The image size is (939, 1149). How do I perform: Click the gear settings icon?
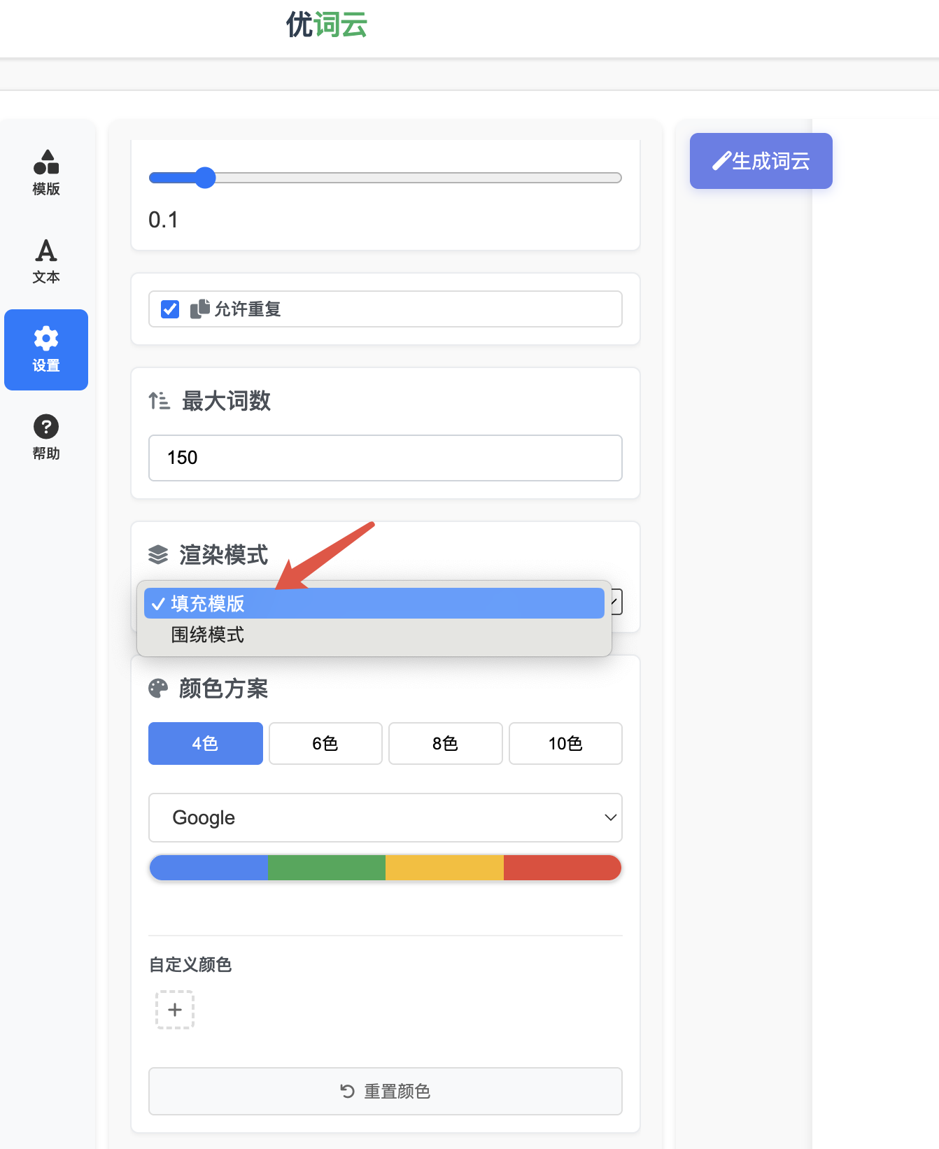(46, 339)
